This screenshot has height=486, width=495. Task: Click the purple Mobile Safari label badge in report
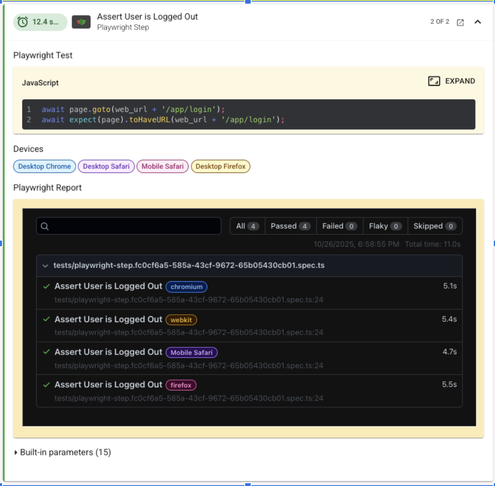pos(192,353)
